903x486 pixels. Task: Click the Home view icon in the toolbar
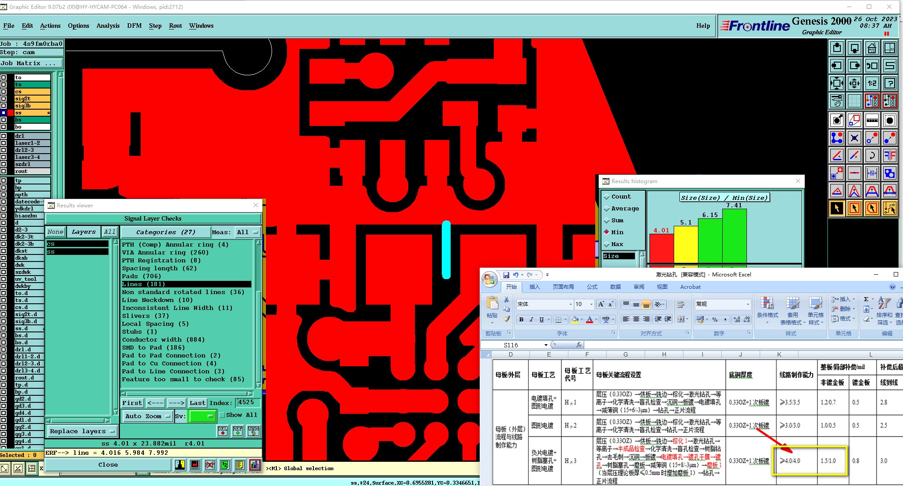pos(872,48)
